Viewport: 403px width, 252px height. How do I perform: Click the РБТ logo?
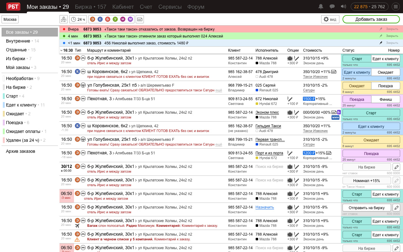(x=13, y=6)
